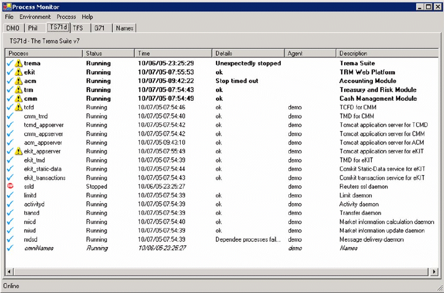Click the 'Unexpectedly stopped' details cell
Image resolution: width=444 pixels, height=293 pixels.
(x=248, y=63)
